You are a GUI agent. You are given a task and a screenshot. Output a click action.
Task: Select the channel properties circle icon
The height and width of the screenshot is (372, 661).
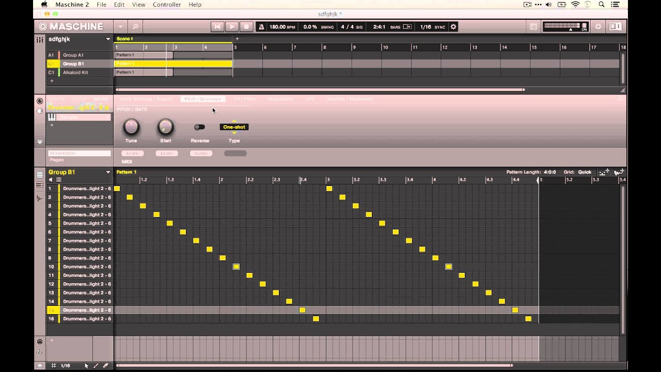(40, 101)
